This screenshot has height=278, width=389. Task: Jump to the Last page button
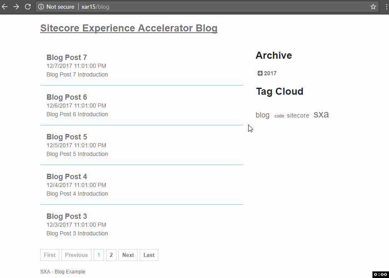[149, 255]
